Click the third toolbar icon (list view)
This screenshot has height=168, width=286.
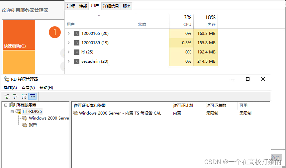tap(24, 96)
